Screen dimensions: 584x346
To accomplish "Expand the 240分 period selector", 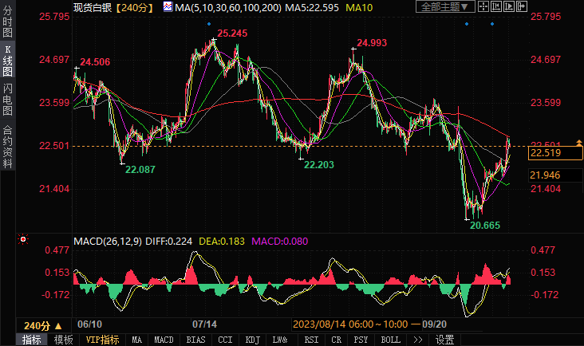I will [43, 326].
